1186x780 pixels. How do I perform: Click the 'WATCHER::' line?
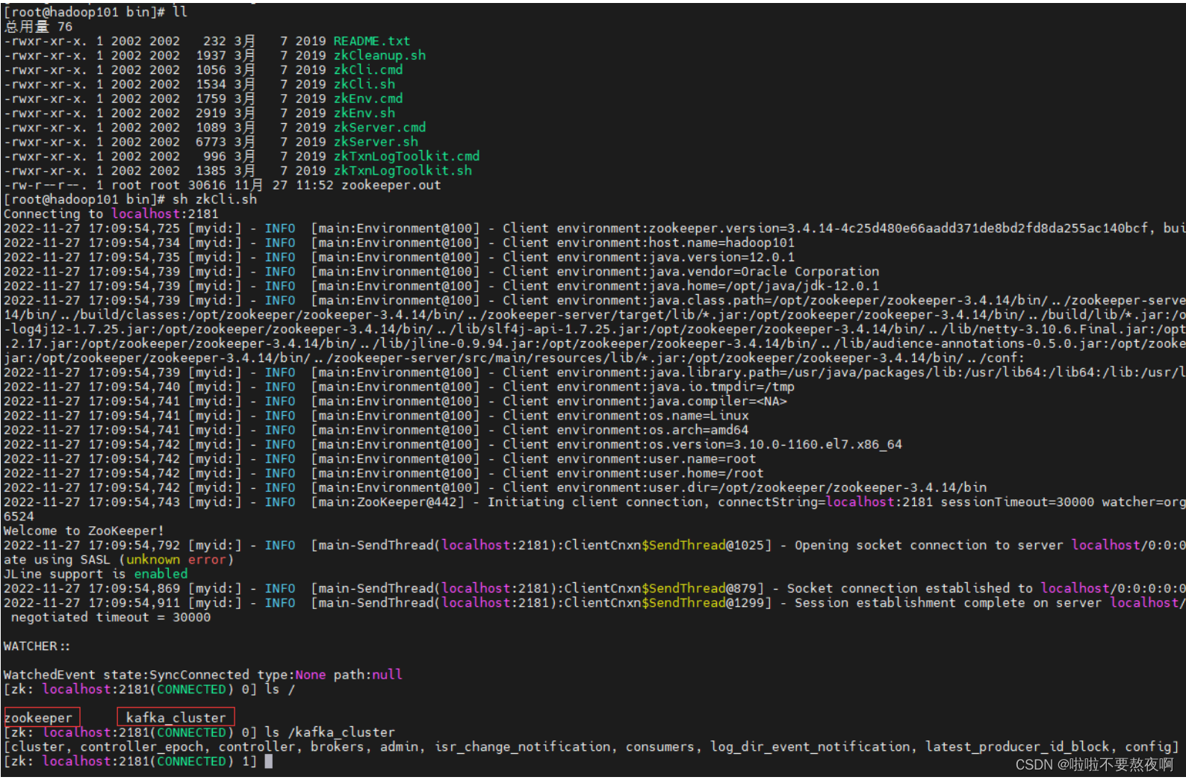pyautogui.click(x=37, y=646)
